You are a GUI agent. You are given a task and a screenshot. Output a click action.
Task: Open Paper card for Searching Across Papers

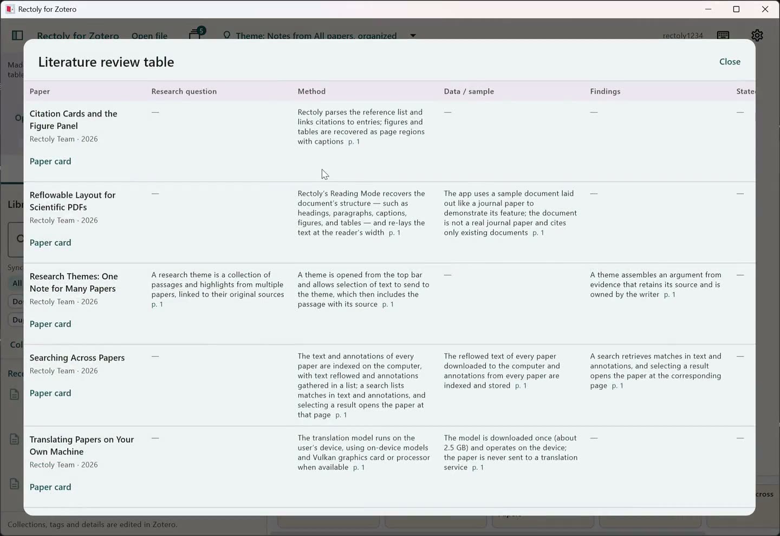pos(50,393)
